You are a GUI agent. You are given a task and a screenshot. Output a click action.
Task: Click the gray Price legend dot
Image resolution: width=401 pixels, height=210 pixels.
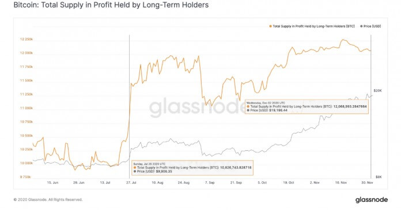(x=361, y=26)
